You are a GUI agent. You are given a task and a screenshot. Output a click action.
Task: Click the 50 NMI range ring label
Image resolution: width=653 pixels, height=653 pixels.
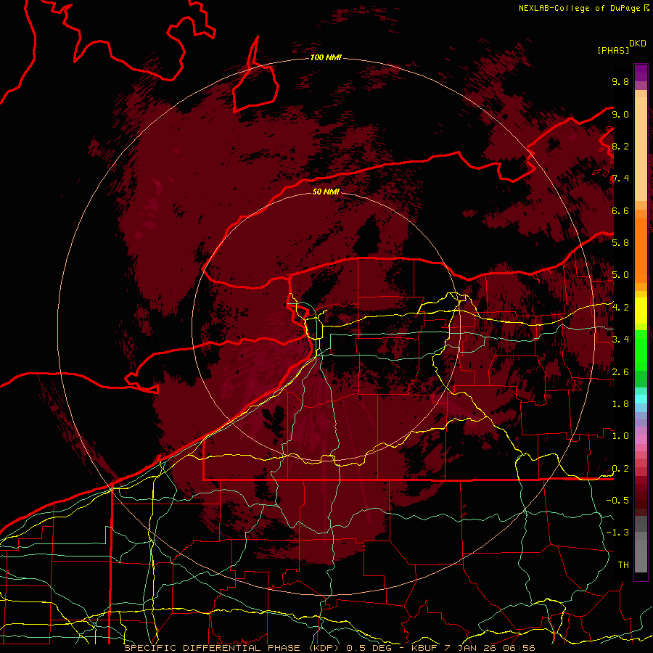pos(326,192)
